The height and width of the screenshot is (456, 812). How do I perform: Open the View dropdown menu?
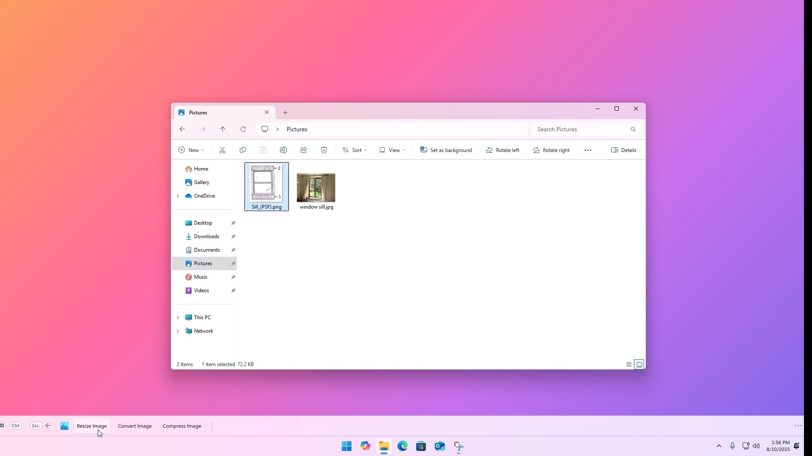(392, 150)
